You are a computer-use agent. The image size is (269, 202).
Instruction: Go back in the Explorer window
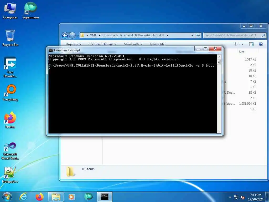(65, 36)
